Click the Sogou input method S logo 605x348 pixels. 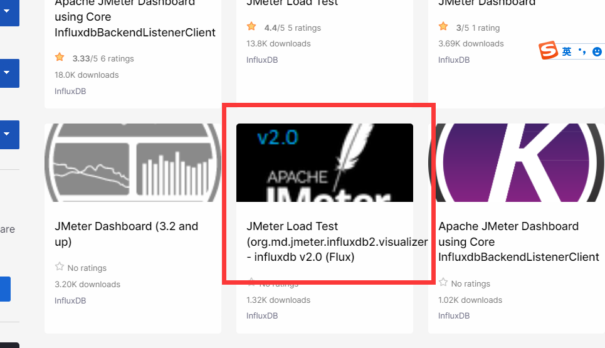[549, 50]
